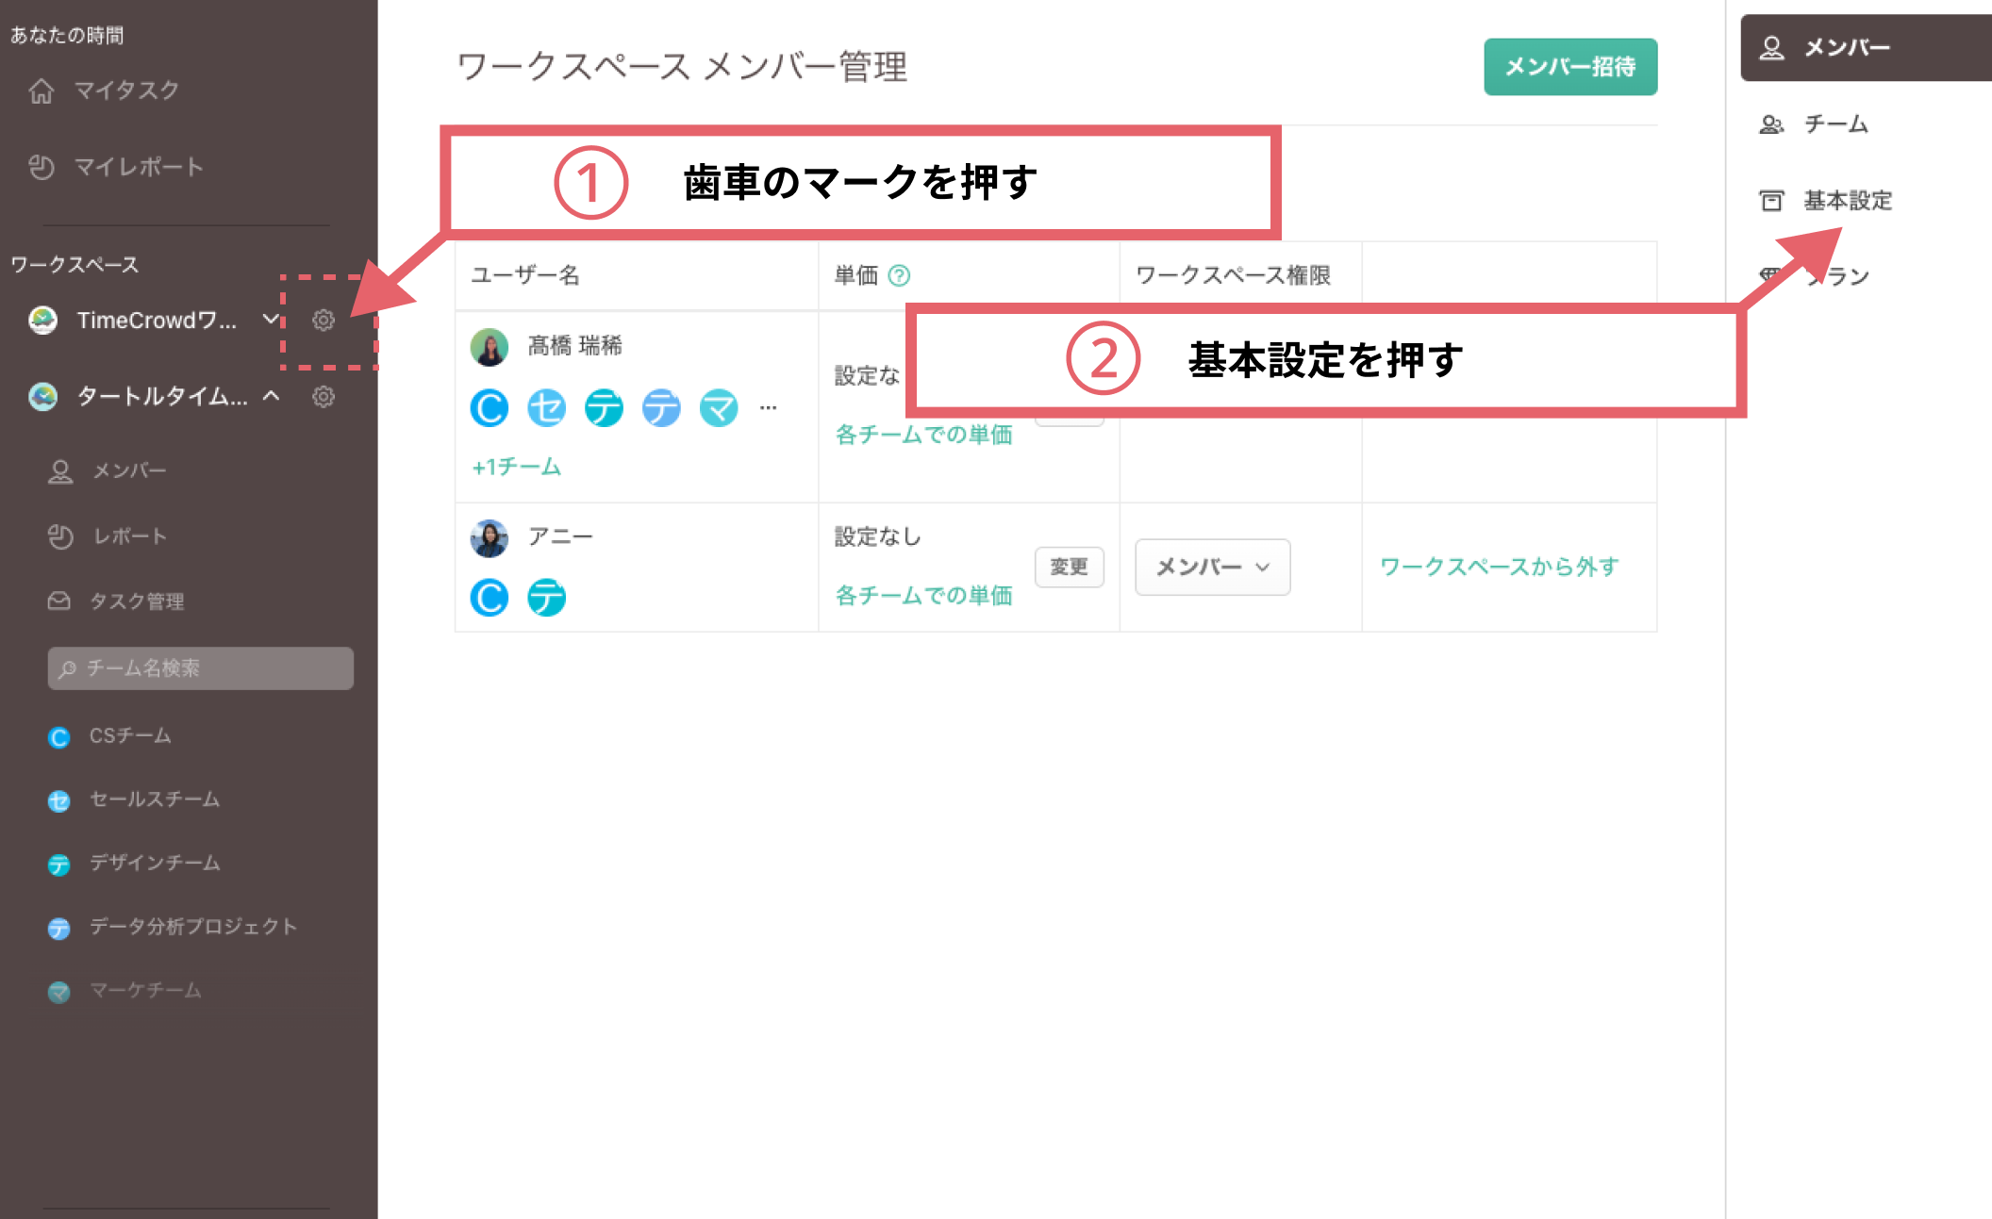Open the 基本設定 tab in right panel
This screenshot has height=1219, width=1992.
click(x=1847, y=200)
